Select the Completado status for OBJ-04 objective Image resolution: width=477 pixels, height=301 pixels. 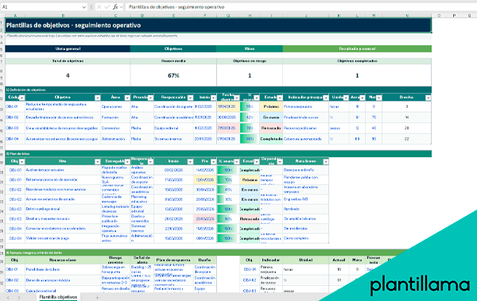[x=271, y=139]
